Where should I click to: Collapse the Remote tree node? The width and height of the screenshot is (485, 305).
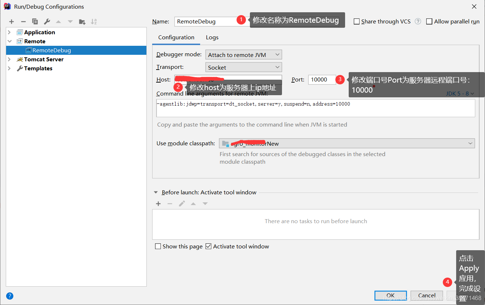click(9, 41)
